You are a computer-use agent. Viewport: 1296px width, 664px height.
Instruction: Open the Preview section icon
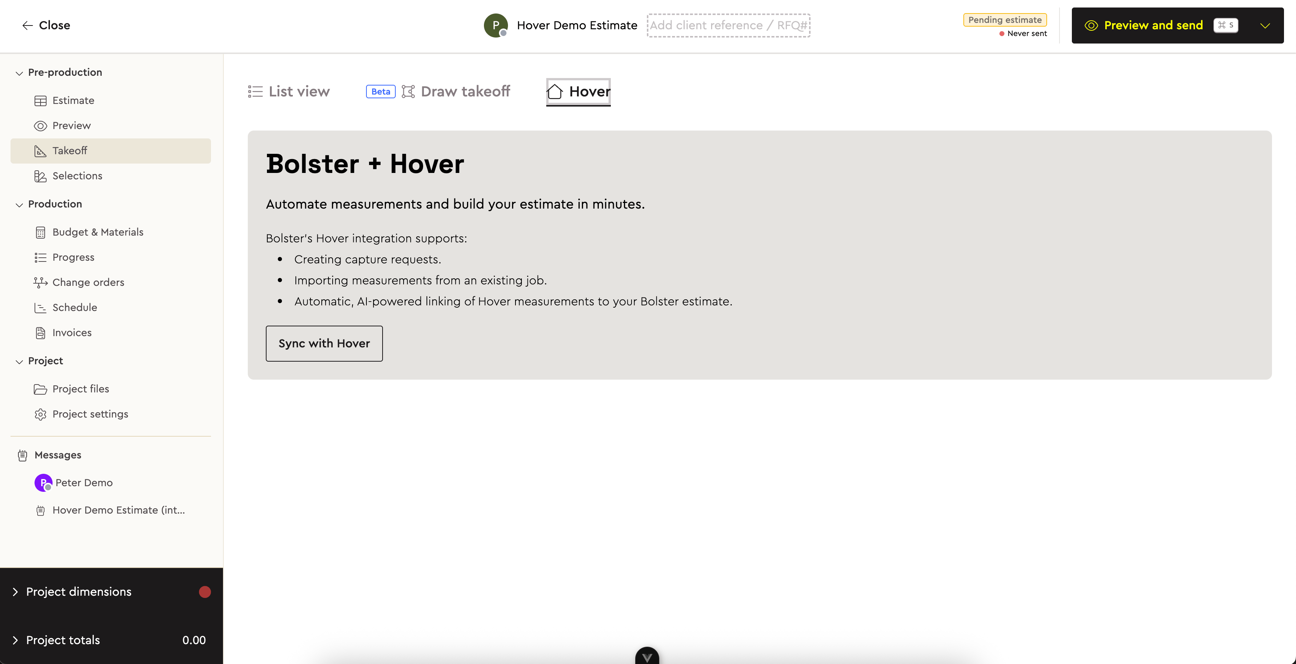pyautogui.click(x=41, y=126)
